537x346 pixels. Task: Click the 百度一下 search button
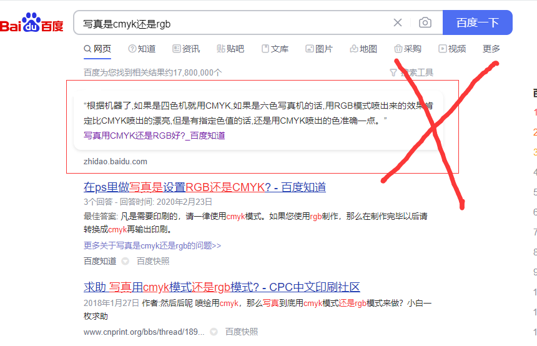tap(478, 22)
